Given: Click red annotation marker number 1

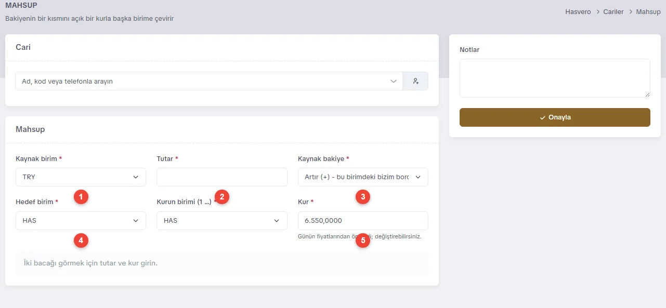Looking at the screenshot, I should tap(81, 196).
